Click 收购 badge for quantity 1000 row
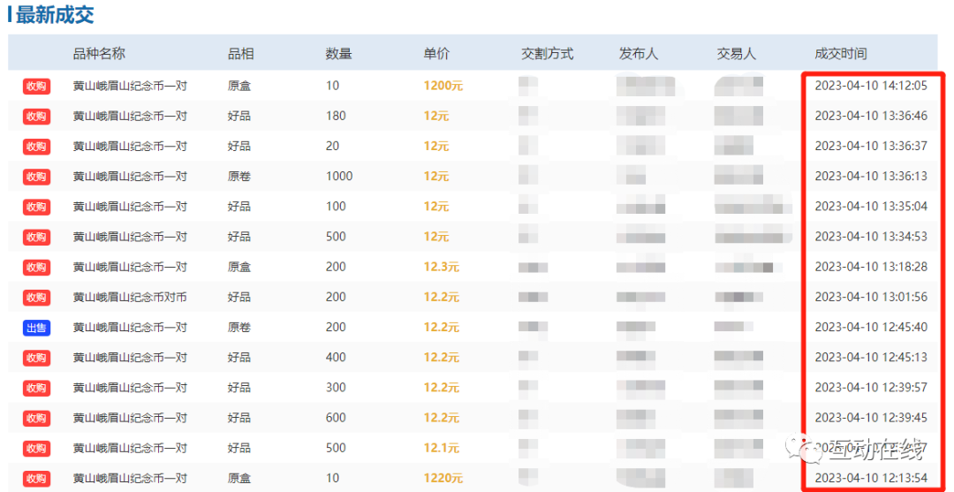 [36, 177]
